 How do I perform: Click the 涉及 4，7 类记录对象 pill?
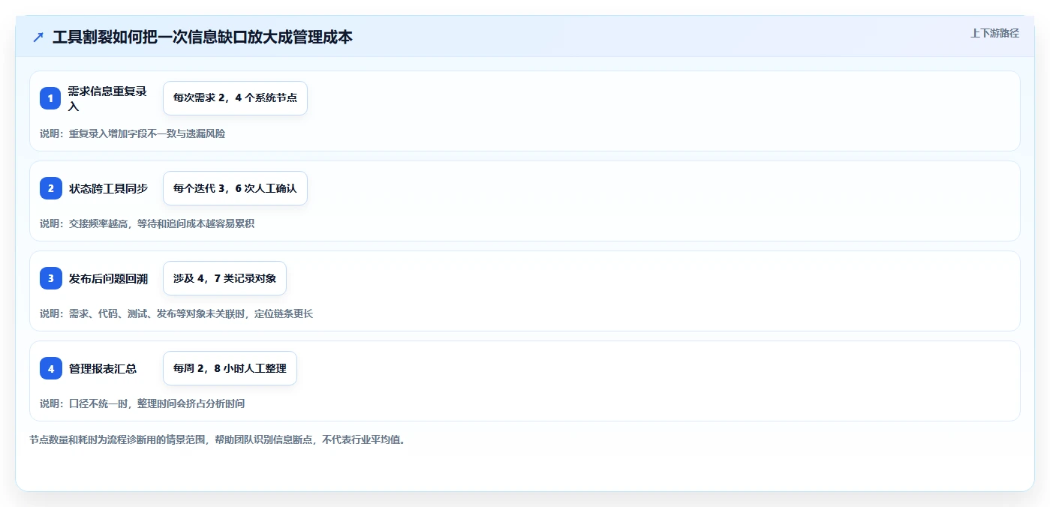point(224,278)
